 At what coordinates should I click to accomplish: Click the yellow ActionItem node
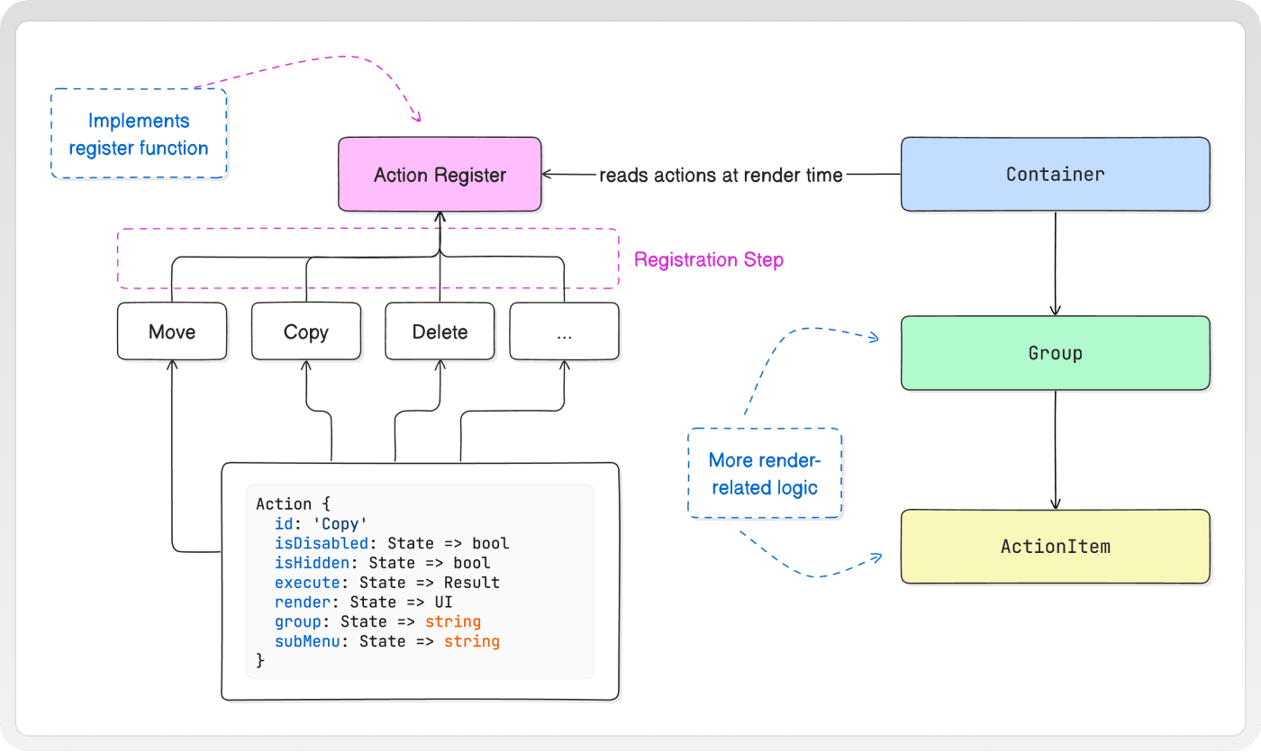(x=1055, y=547)
